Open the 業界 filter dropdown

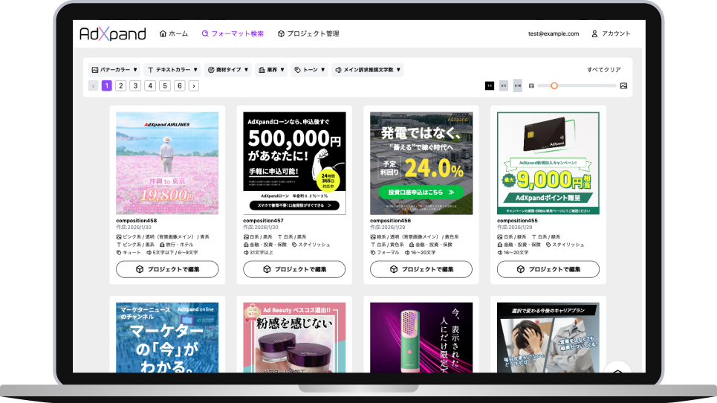tap(271, 70)
